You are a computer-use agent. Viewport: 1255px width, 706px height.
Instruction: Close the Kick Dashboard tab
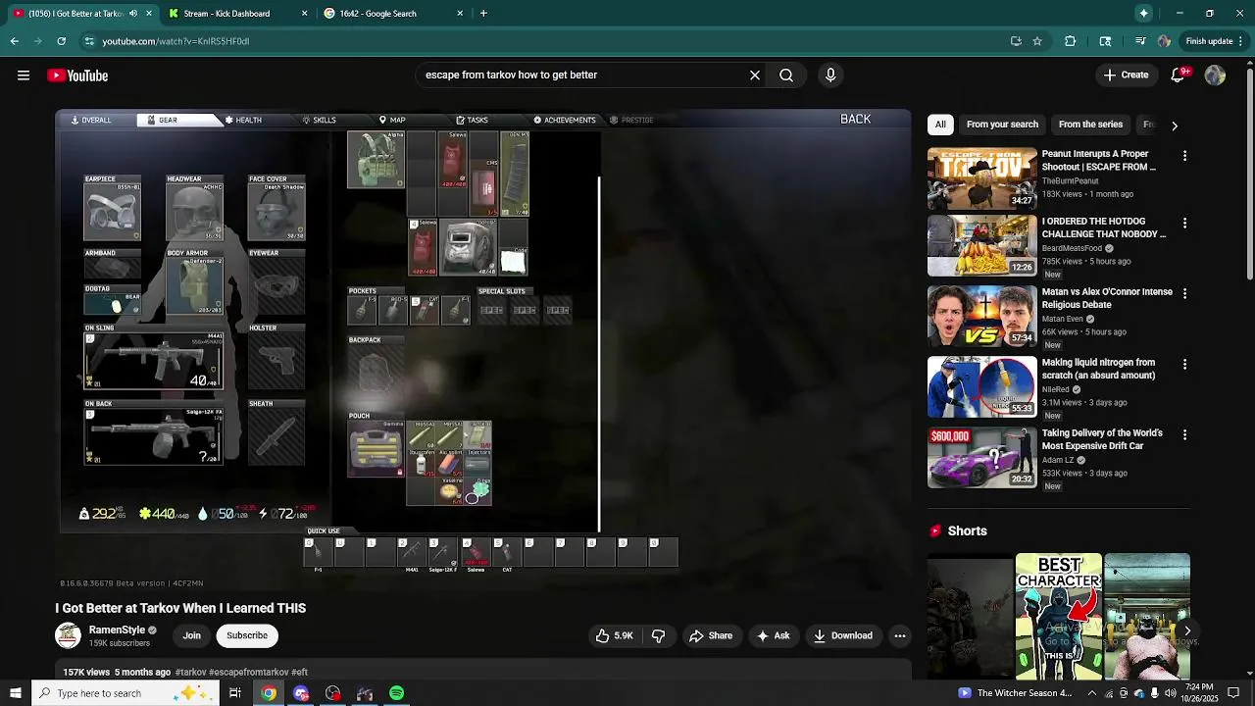click(304, 14)
